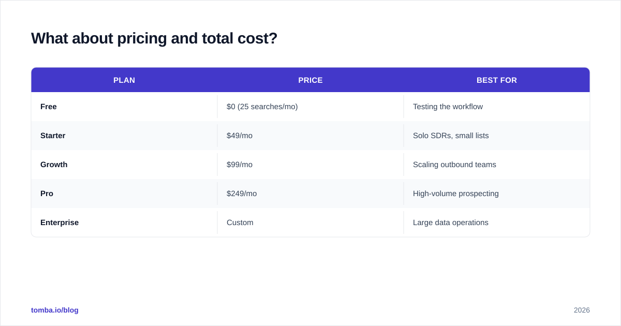621x326 pixels.
Task: Select 'Scaling outbound teams' text
Action: [454, 165]
